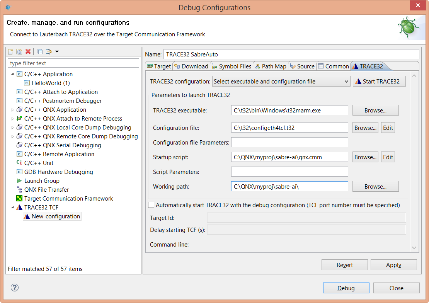This screenshot has width=429, height=303.
Task: Edit the Configuration file
Action: [388, 128]
